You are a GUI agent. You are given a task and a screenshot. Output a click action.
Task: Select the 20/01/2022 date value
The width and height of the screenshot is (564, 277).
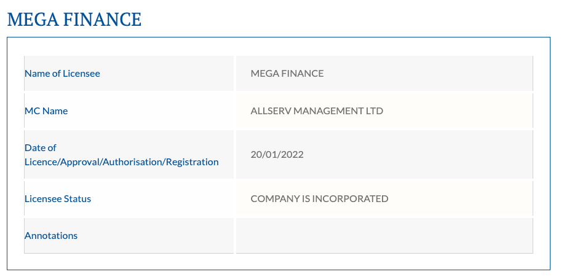coord(277,155)
